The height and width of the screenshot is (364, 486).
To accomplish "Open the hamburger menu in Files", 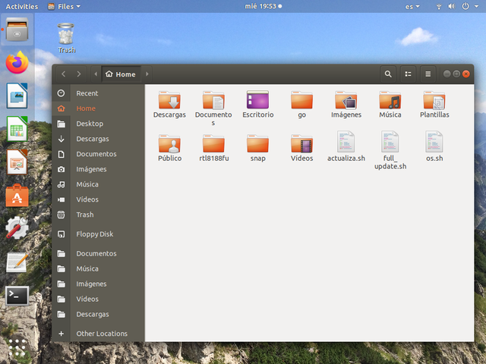I will (428, 74).
